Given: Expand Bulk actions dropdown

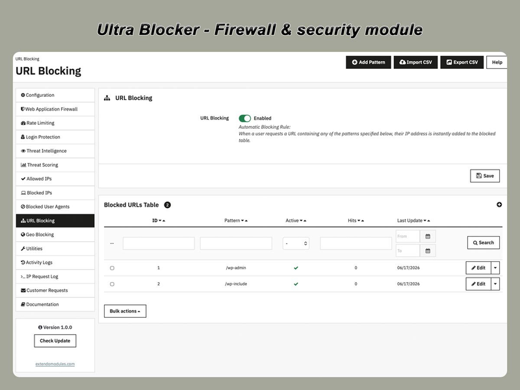Looking at the screenshot, I should 125,311.
